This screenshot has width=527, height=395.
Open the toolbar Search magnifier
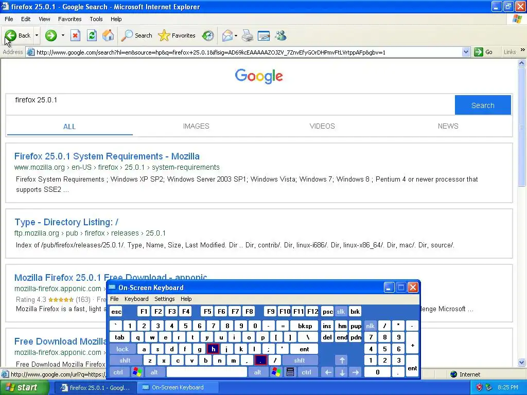127,35
